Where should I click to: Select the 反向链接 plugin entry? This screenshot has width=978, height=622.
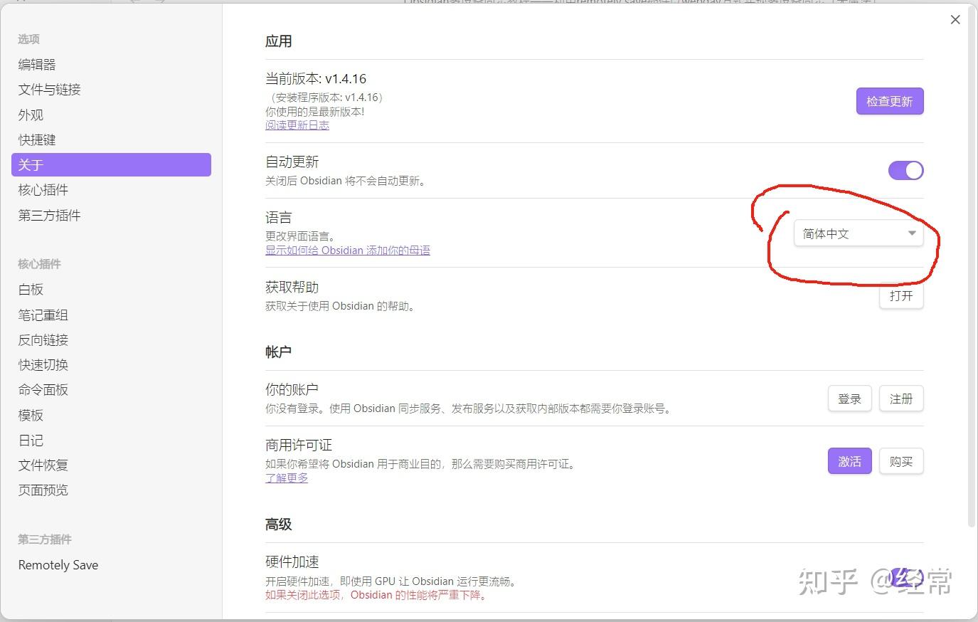42,339
